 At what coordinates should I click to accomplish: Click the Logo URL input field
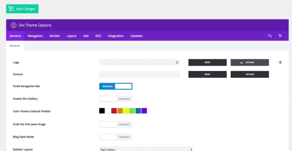pos(139,62)
